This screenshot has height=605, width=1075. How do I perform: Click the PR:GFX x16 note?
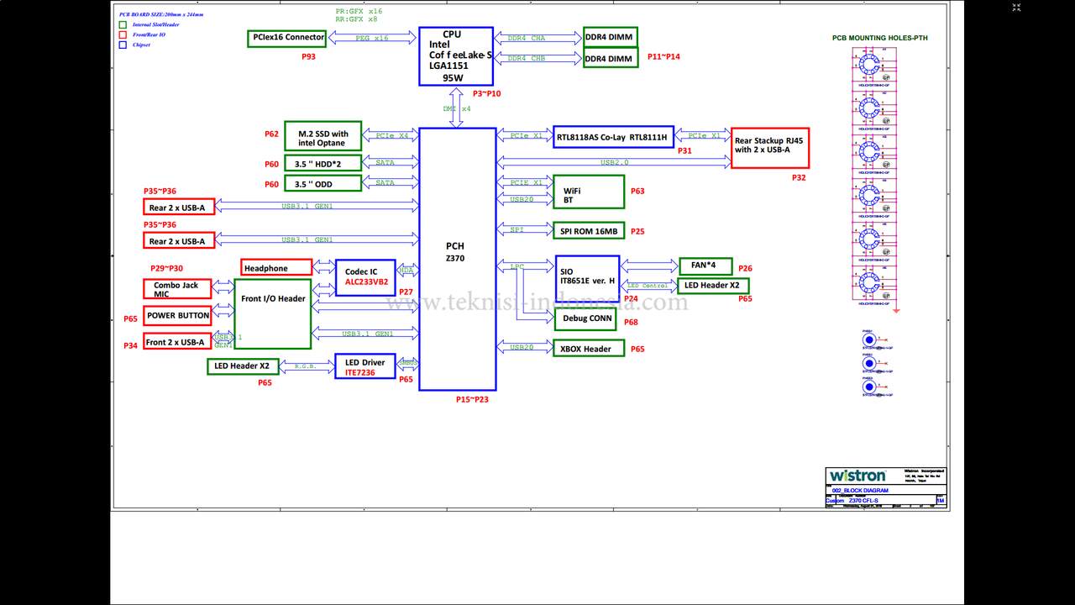359,11
